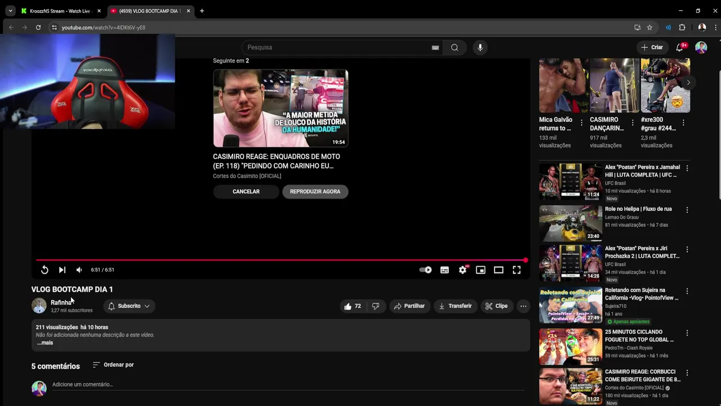Open the Rafinha channel name link
Screen dimensions: 721x406
click(61, 303)
